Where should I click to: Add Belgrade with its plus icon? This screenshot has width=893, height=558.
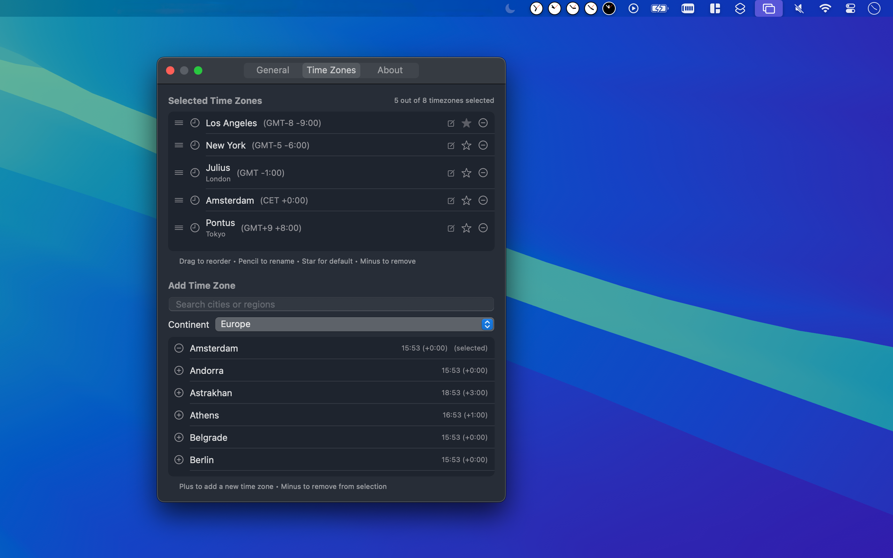pos(179,437)
